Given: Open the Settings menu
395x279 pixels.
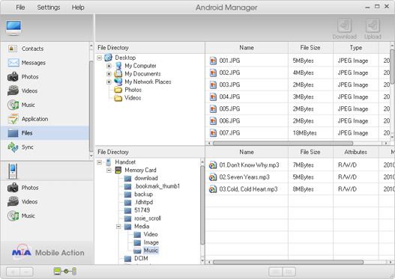Looking at the screenshot, I should click(x=49, y=7).
